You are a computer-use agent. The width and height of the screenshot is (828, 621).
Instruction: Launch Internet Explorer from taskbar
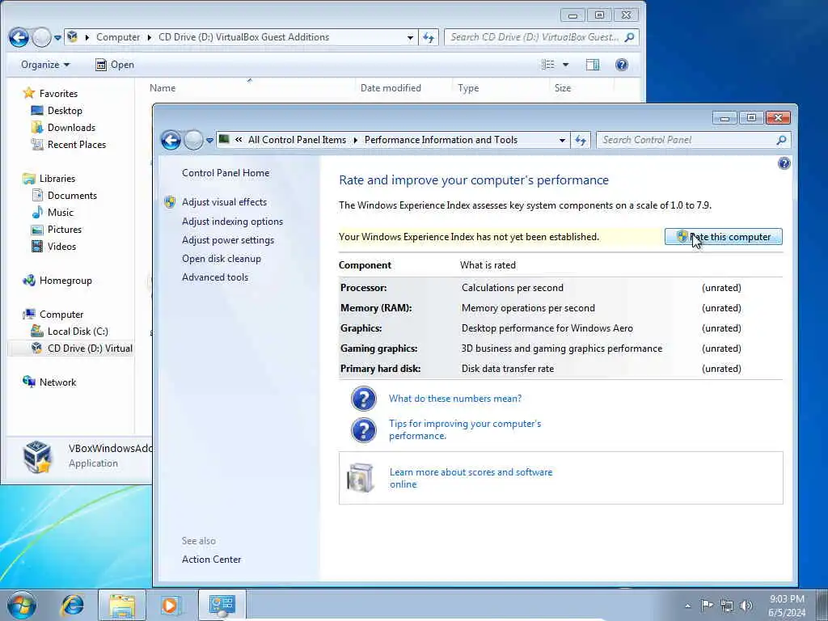(x=72, y=605)
